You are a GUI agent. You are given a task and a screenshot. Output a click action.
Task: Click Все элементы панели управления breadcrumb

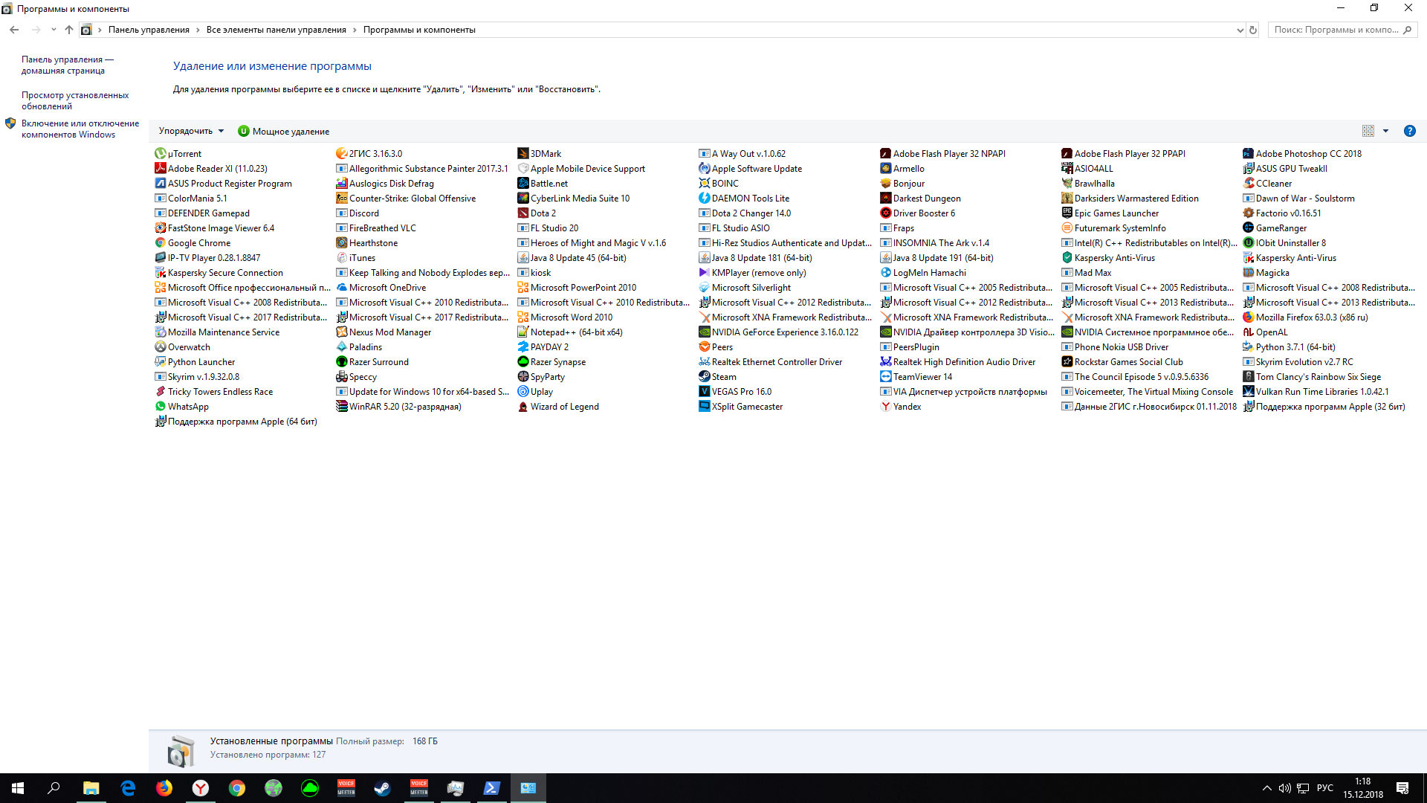coord(276,30)
